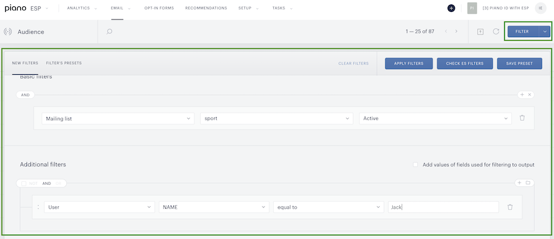This screenshot has width=554, height=239.
Task: Refresh the audience list
Action: tap(495, 31)
